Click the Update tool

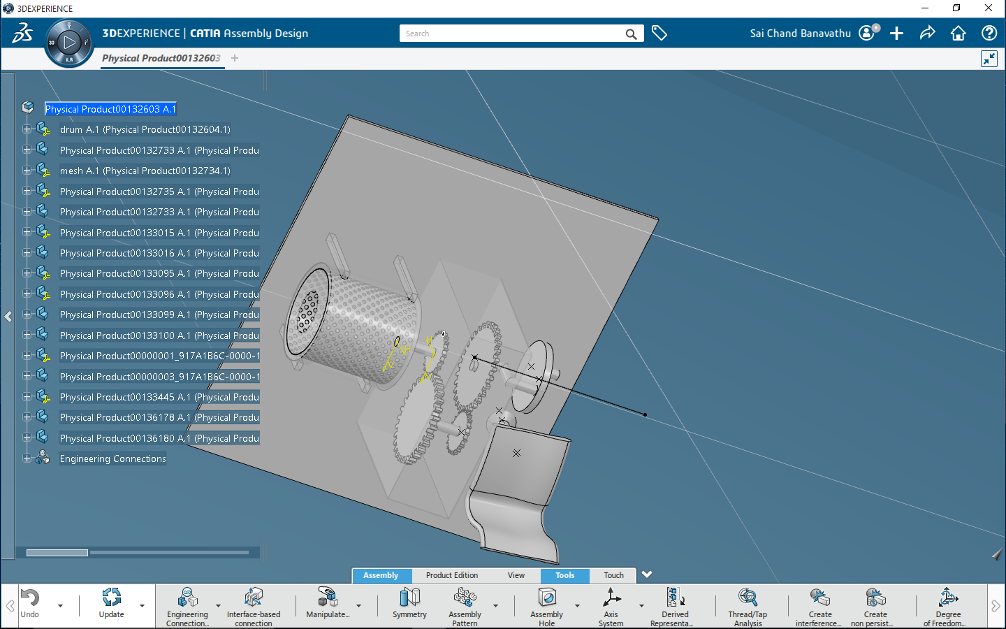pos(111,602)
